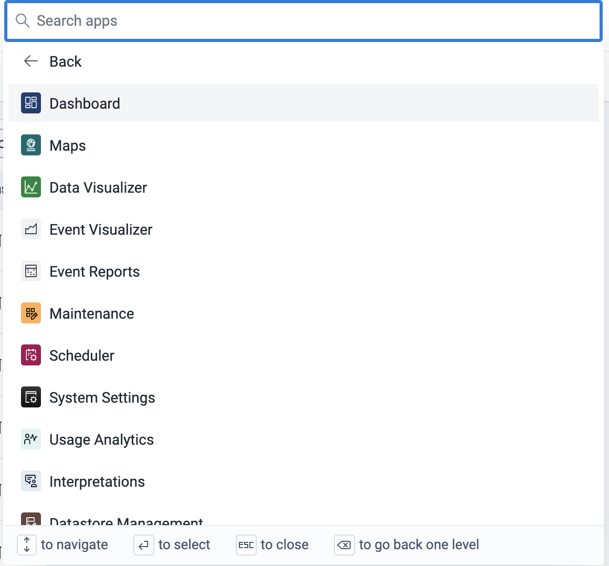Click the magnifier search icon
The image size is (609, 566).
pyautogui.click(x=23, y=21)
